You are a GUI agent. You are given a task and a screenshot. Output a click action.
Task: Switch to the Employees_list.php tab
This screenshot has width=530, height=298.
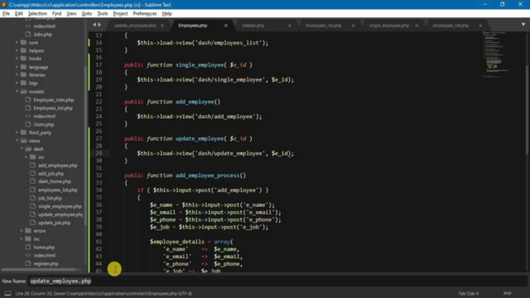pos(324,26)
